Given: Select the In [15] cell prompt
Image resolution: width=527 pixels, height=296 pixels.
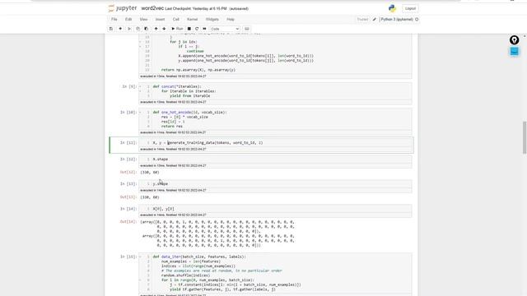Looking at the screenshot, I should click(128, 257).
